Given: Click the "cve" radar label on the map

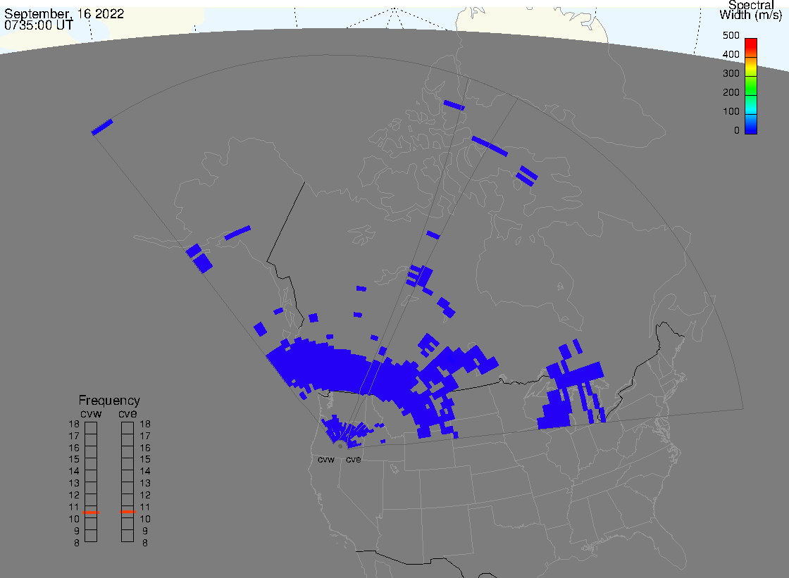Looking at the screenshot, I should (x=353, y=460).
